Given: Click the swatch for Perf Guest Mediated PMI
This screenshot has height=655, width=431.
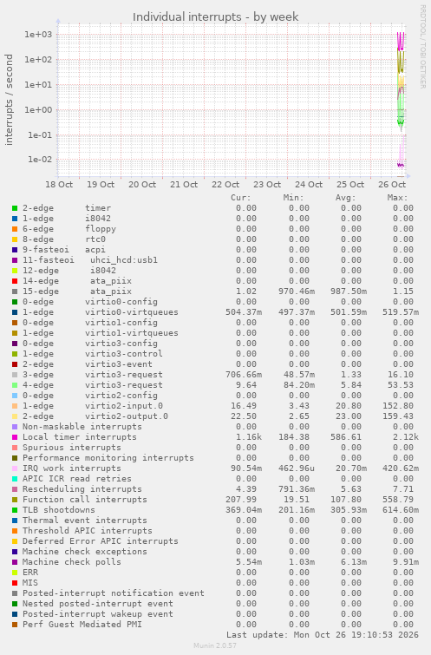Looking at the screenshot, I should tap(15, 625).
